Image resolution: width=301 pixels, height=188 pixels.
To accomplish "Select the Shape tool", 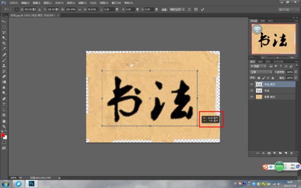I will tap(4, 115).
